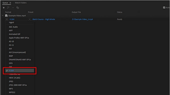Collapse the Example Video.mp4 source row
Viewport: 170px width, 95px height.
click(x=3, y=15)
